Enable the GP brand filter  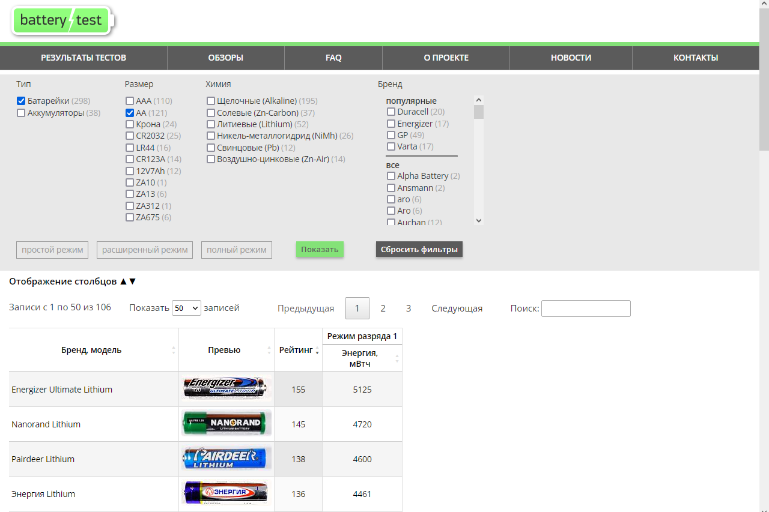tap(391, 135)
